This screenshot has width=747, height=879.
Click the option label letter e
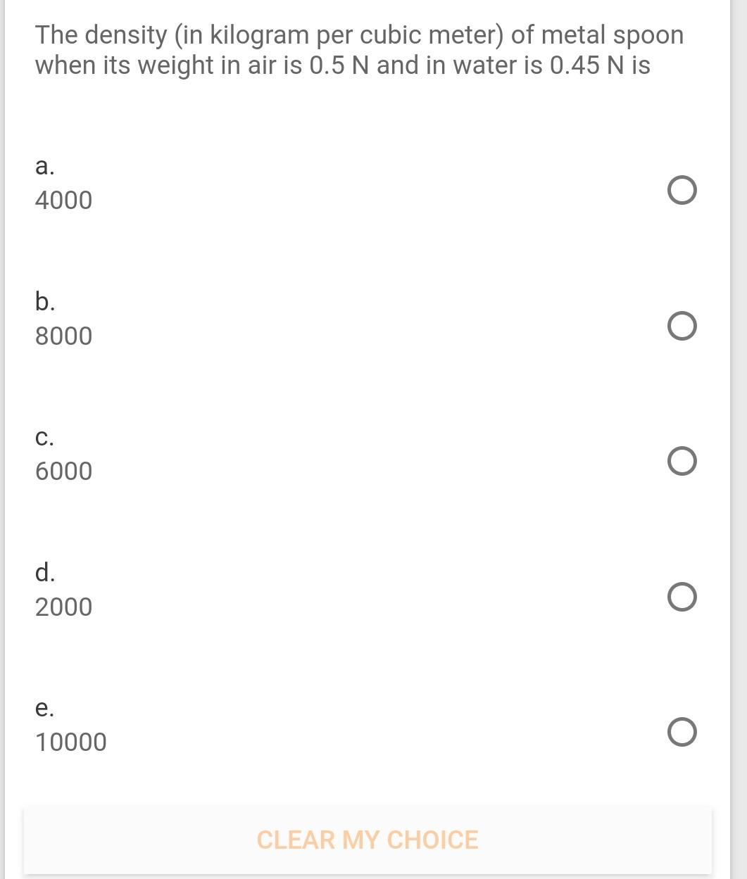pyautogui.click(x=44, y=709)
